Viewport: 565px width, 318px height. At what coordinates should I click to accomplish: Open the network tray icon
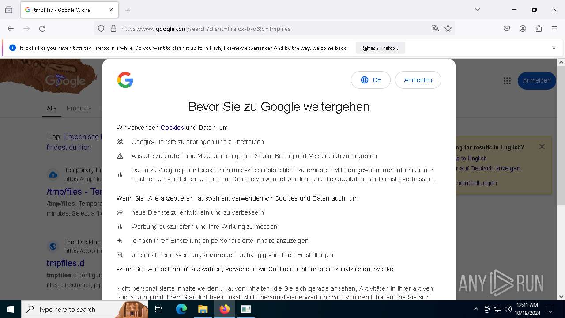(x=497, y=309)
